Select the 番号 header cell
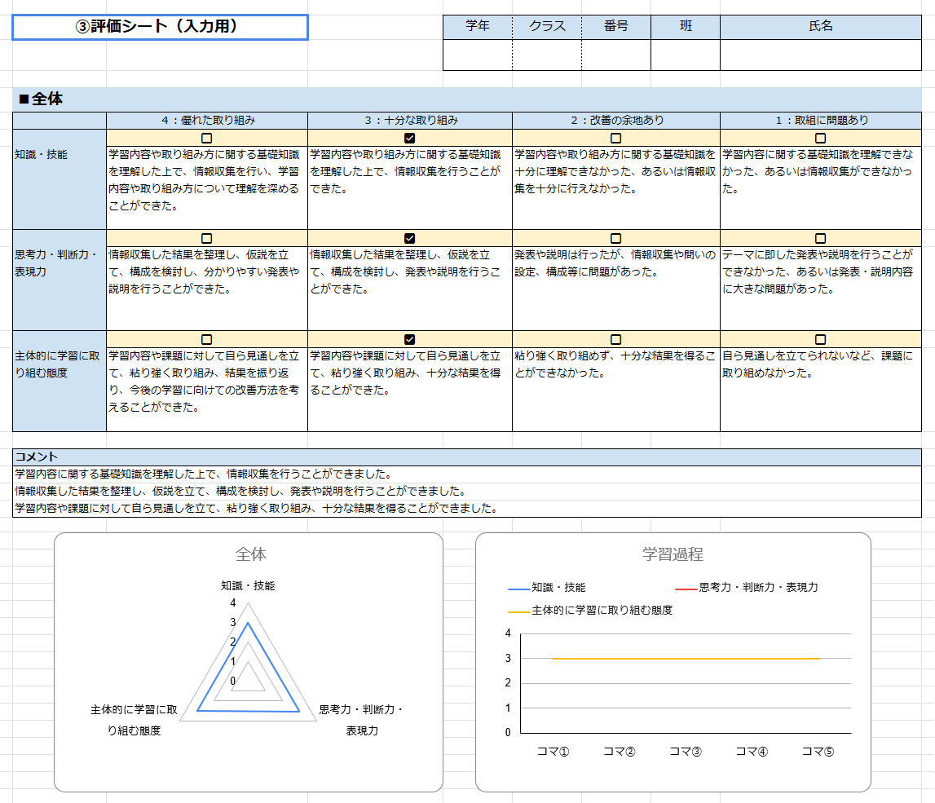Screen dimensions: 935x803 616,27
